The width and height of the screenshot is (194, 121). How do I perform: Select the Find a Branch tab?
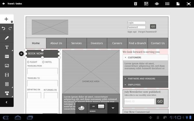137,43
